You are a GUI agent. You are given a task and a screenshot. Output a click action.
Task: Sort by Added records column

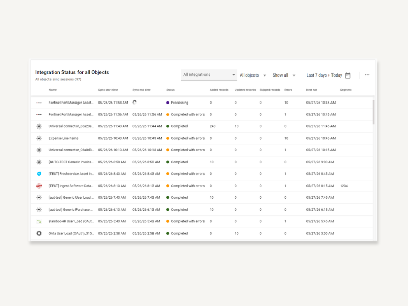coord(219,90)
